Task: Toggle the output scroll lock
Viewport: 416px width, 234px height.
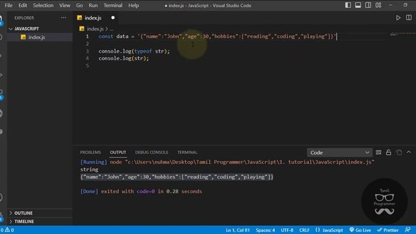Action: coord(389,152)
